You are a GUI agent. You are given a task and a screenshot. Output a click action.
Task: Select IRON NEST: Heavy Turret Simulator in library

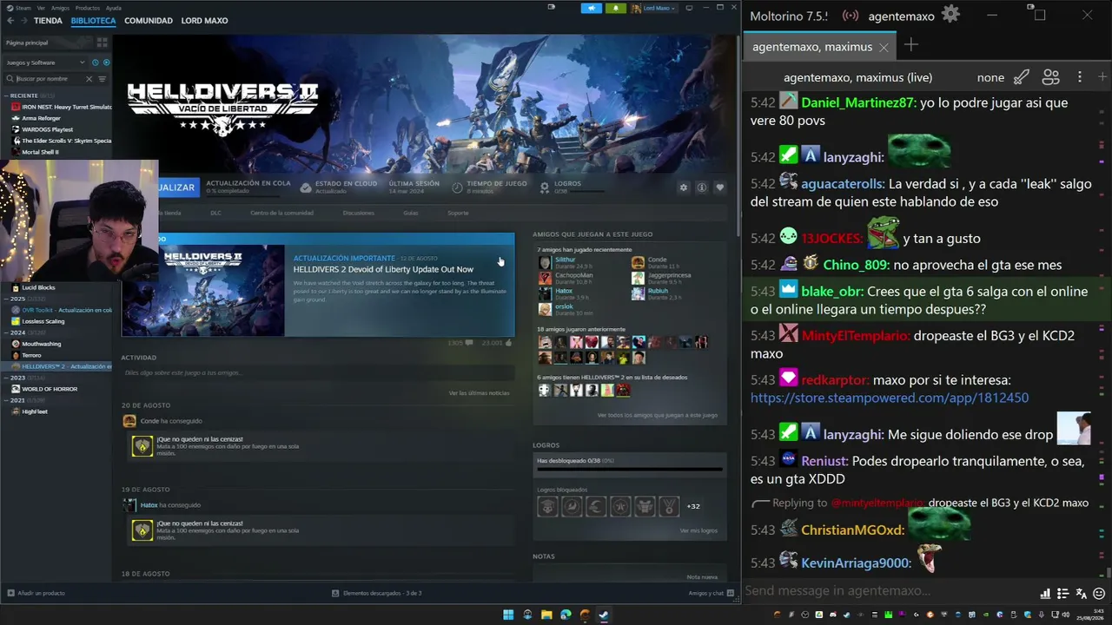point(62,107)
